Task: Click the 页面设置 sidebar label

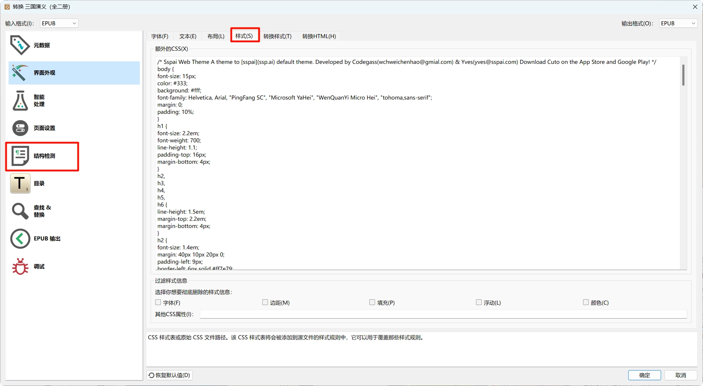Action: [45, 128]
